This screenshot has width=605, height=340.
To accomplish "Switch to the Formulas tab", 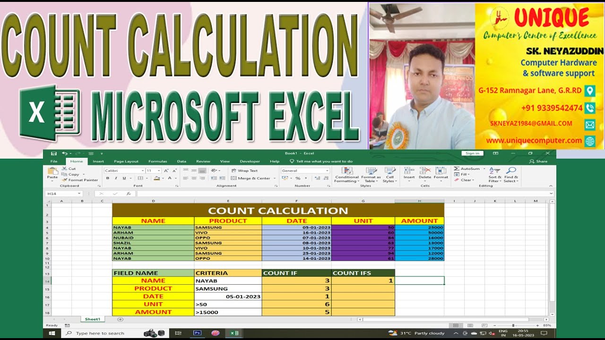I will coord(158,161).
